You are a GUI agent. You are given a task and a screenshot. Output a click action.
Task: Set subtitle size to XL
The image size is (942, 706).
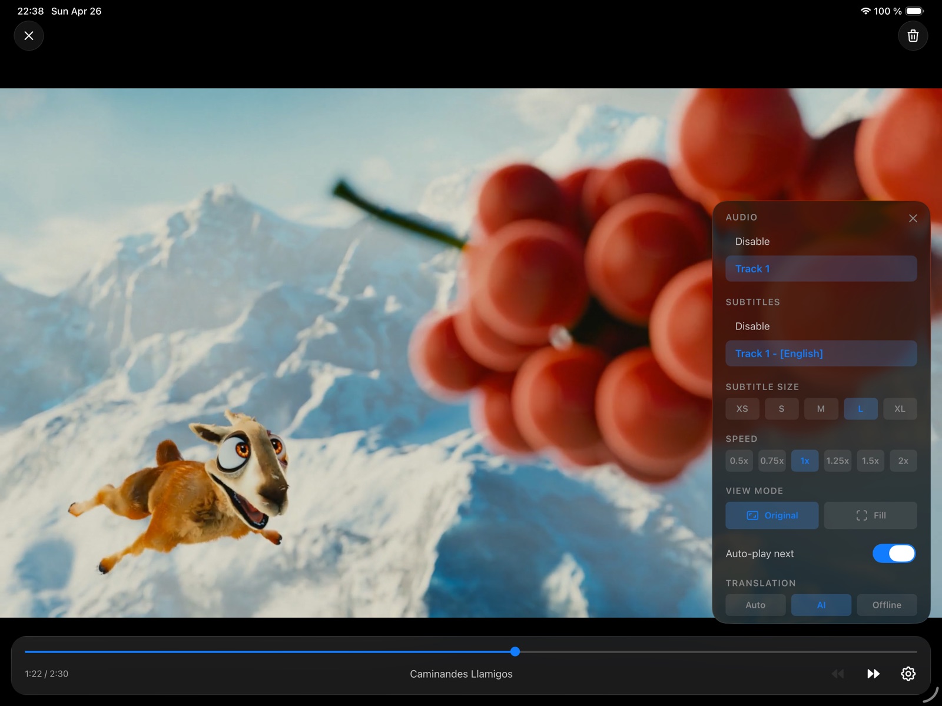tap(900, 408)
